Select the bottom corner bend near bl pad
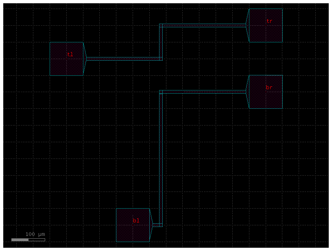This screenshot has width=332, height=251. tap(161, 225)
